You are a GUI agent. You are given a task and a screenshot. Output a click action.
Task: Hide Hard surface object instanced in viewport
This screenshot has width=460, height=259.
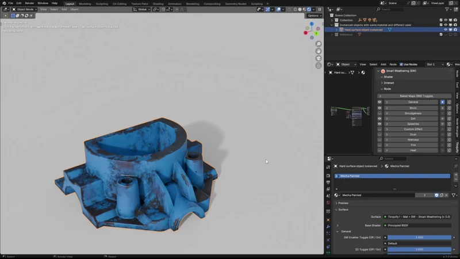click(x=446, y=30)
